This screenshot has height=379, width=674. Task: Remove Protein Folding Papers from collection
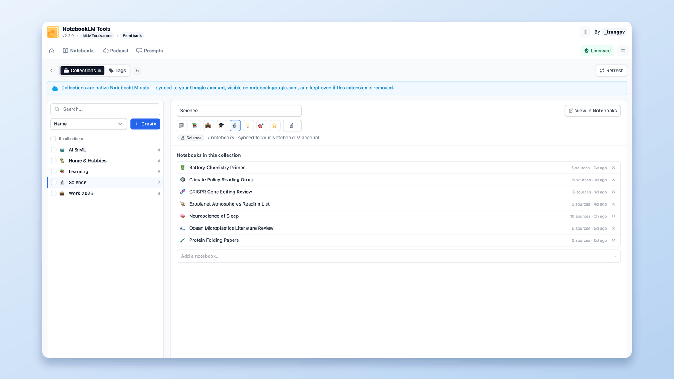pyautogui.click(x=613, y=240)
